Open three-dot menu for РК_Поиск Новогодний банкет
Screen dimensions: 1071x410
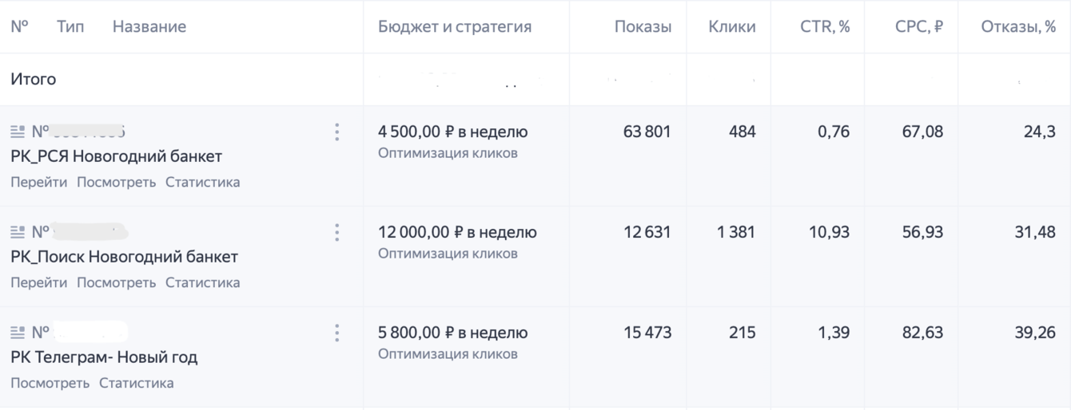(x=336, y=232)
